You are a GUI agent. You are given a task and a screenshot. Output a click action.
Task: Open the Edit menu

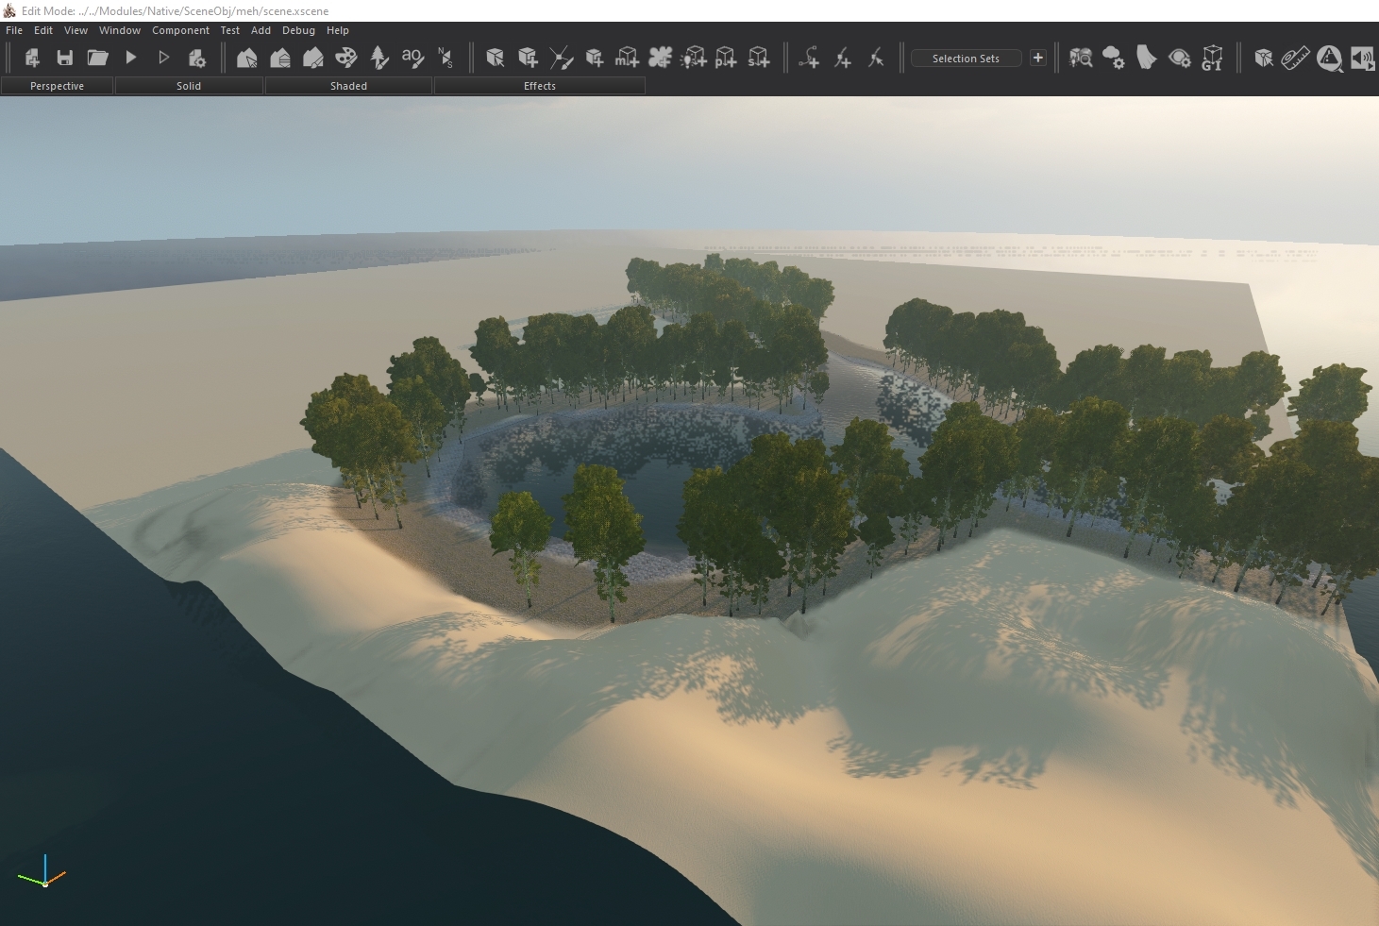[x=43, y=30]
